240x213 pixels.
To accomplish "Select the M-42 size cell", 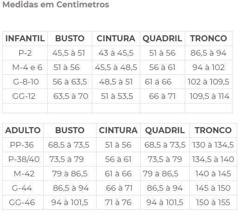I will point(24,174).
